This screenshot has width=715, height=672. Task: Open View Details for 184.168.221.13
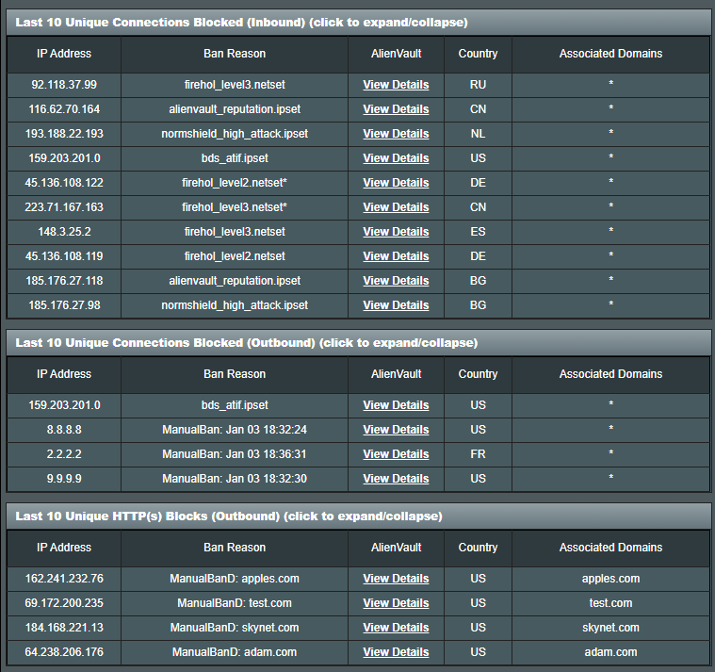pos(396,628)
